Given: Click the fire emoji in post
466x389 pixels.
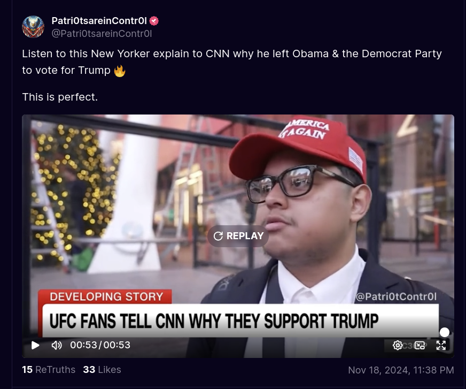Looking at the screenshot, I should pos(120,71).
